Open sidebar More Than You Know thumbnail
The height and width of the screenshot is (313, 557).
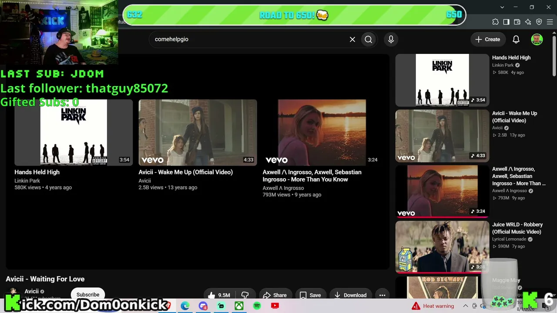point(442,191)
